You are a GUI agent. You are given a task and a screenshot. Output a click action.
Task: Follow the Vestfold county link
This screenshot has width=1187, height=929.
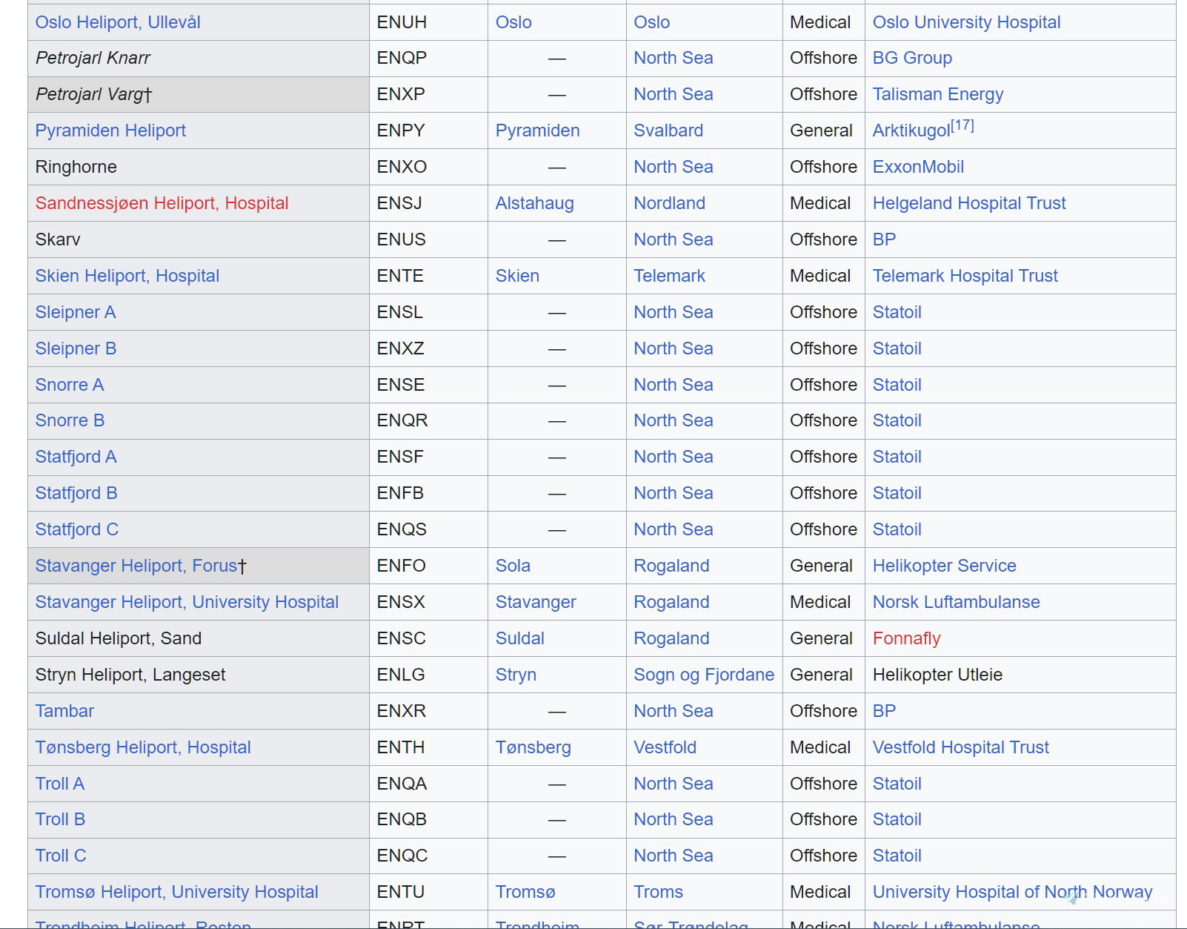point(665,747)
